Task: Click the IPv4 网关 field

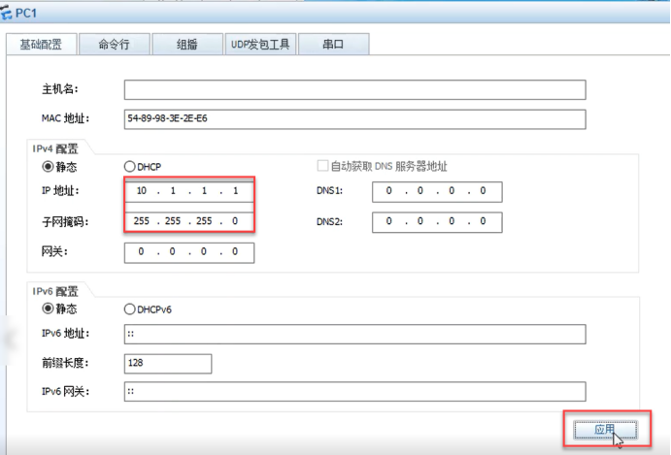Action: tap(189, 252)
